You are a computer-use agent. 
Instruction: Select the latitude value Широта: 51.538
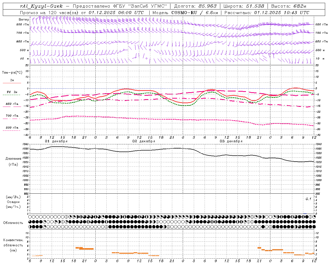[x=244, y=6]
